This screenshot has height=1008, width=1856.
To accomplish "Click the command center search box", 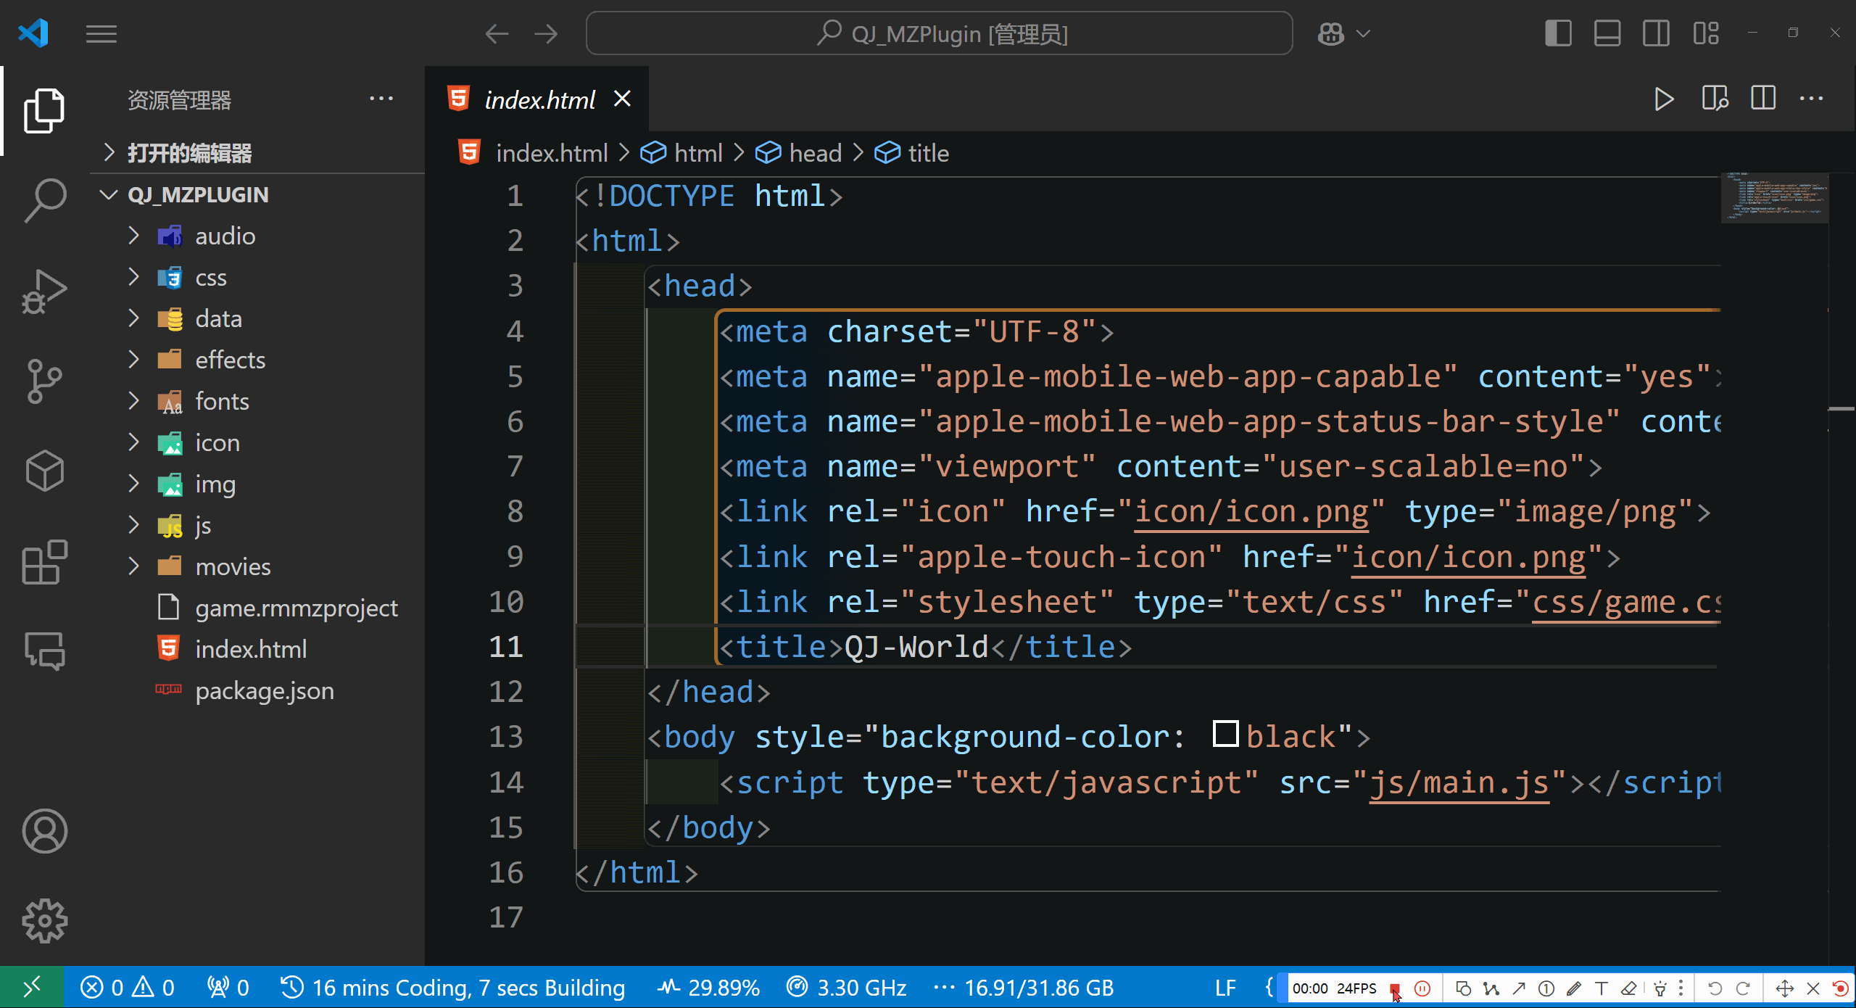I will [939, 33].
